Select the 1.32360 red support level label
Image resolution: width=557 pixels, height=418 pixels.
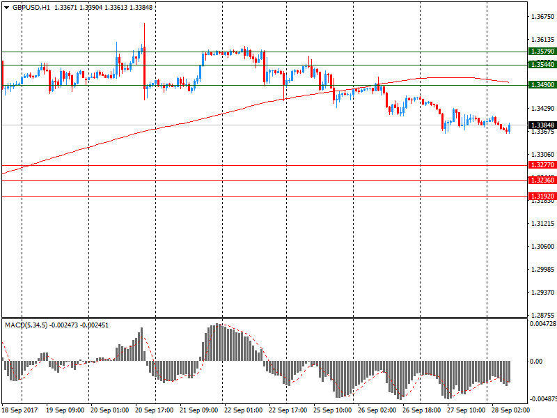point(542,180)
